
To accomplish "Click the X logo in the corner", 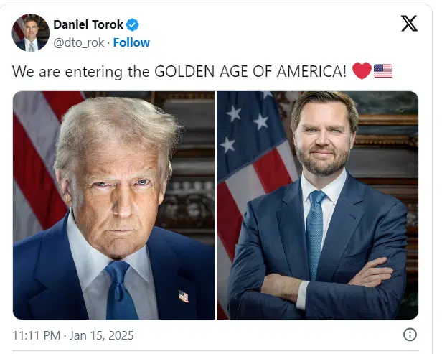I will 409,24.
